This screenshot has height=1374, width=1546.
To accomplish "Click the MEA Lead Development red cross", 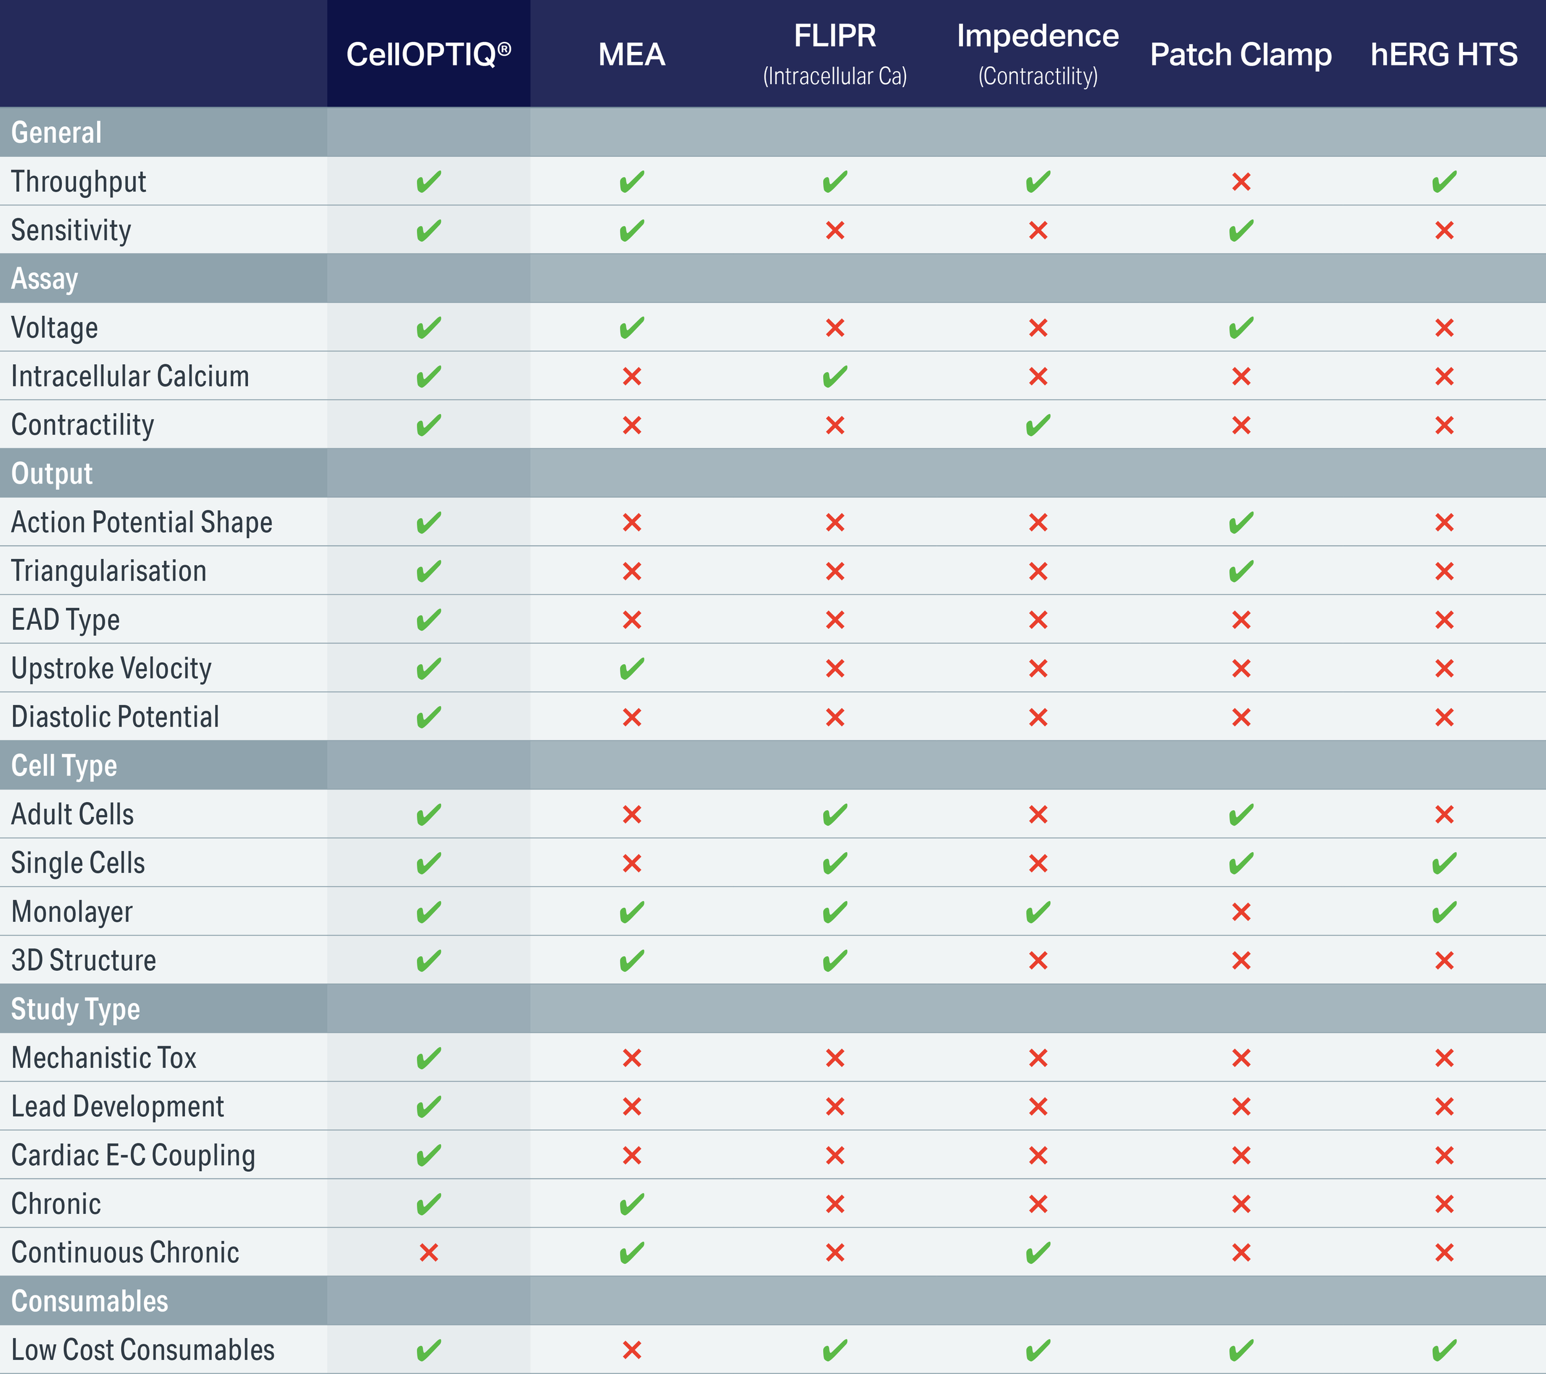I will (633, 1106).
